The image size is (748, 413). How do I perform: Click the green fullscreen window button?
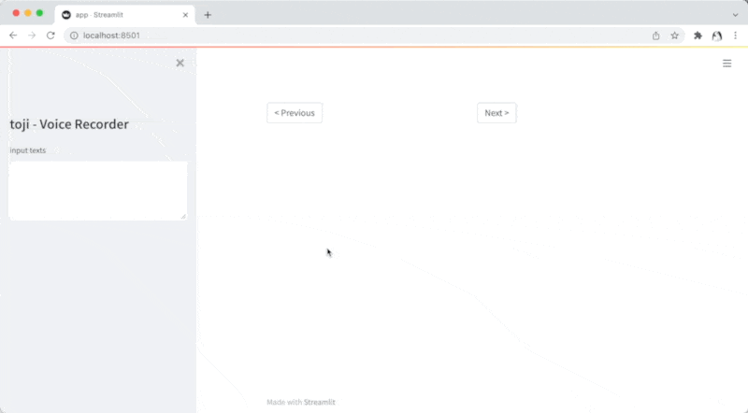[39, 13]
